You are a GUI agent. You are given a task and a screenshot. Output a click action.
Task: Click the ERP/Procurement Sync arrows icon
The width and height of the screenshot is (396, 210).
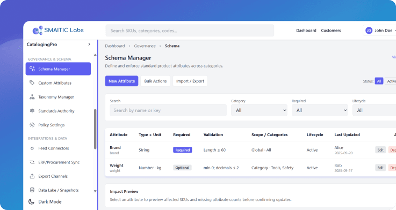pyautogui.click(x=32, y=162)
